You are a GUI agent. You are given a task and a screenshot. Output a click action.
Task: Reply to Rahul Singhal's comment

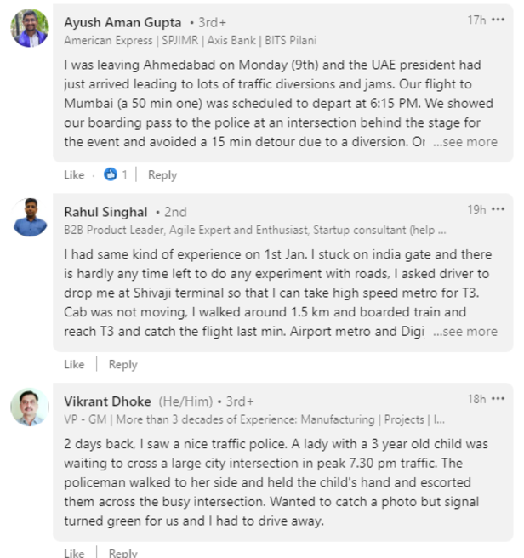pos(122,365)
